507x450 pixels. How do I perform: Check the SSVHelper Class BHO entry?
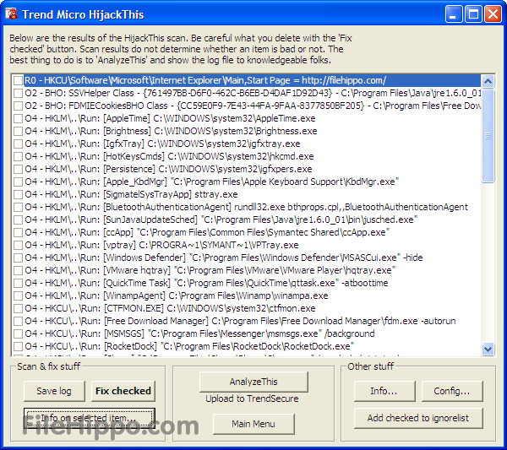[x=18, y=93]
